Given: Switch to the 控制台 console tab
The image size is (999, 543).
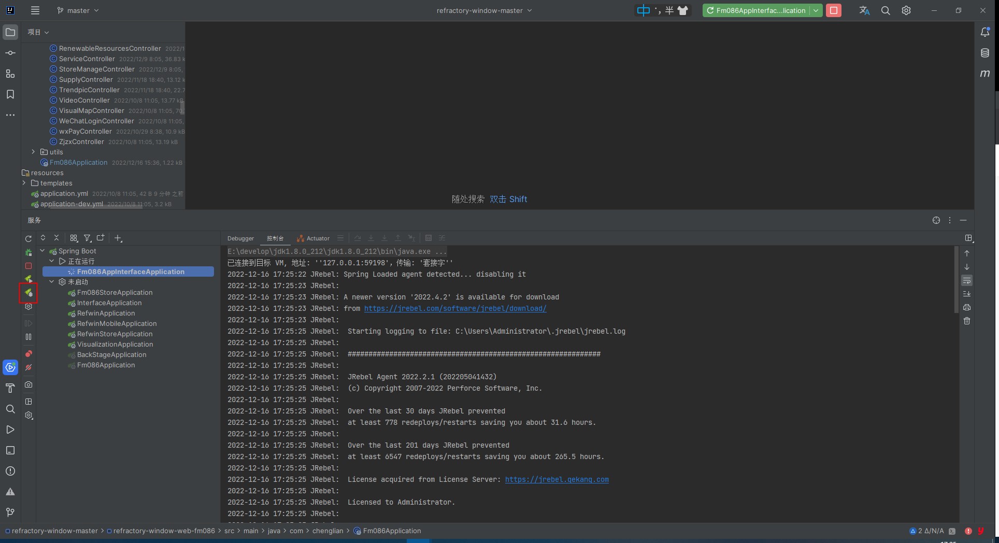Looking at the screenshot, I should click(x=275, y=238).
